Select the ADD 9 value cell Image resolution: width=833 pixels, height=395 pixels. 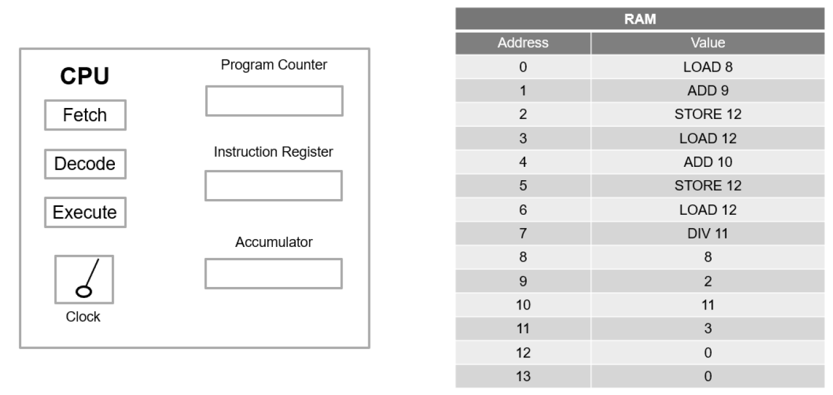[708, 91]
